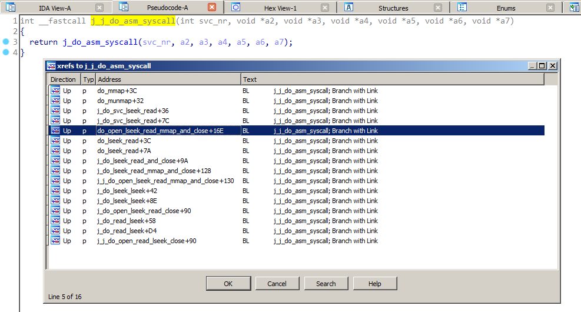Close the Pseudocode-A tab with red X
This screenshot has width=581, height=312.
[212, 7]
